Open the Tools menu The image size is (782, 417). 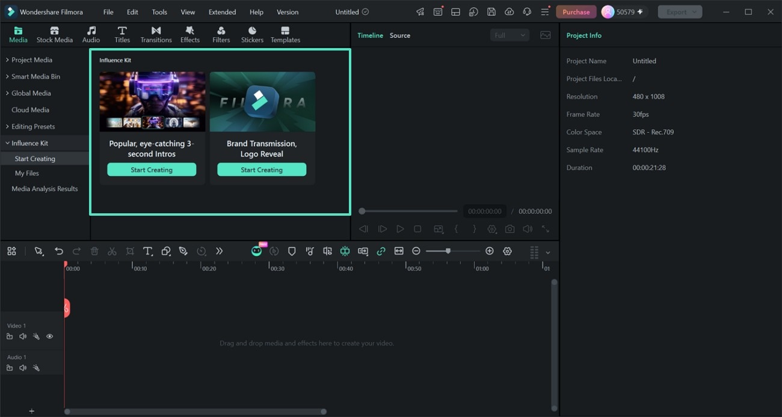pyautogui.click(x=159, y=12)
